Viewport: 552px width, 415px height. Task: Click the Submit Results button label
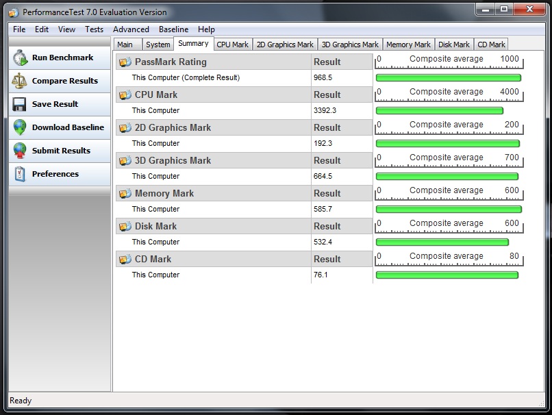(61, 150)
